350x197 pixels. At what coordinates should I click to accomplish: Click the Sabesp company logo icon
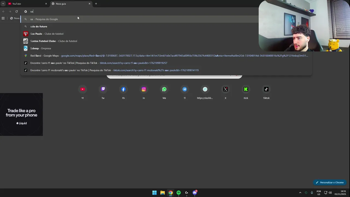click(x=25, y=48)
